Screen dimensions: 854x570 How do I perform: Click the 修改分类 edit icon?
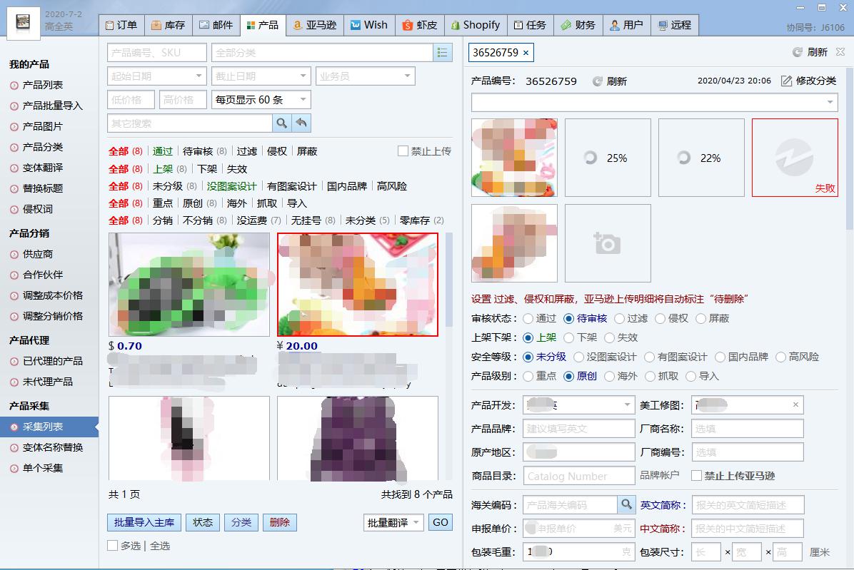coord(786,81)
